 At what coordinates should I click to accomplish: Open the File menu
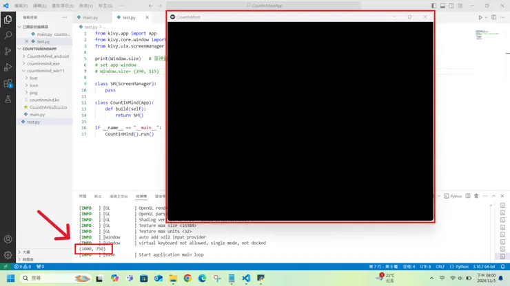(21, 5)
